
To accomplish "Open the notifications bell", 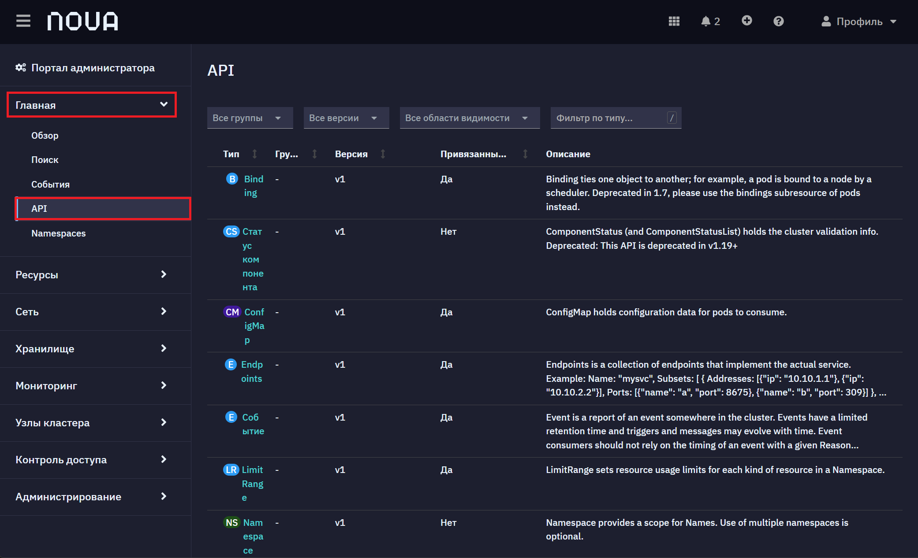I will click(x=710, y=21).
